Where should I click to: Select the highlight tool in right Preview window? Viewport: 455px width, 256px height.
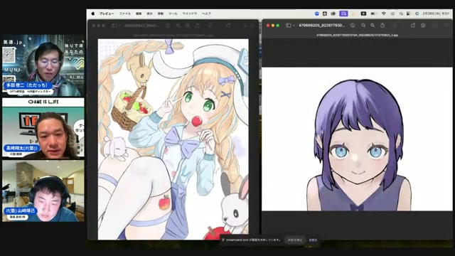coord(395,26)
